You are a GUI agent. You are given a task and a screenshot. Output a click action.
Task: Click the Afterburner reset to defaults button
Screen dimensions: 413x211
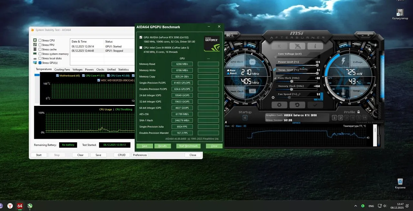(x=297, y=105)
